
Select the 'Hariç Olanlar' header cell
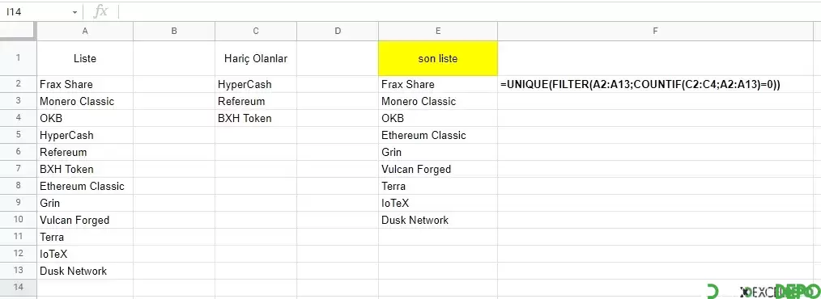256,58
